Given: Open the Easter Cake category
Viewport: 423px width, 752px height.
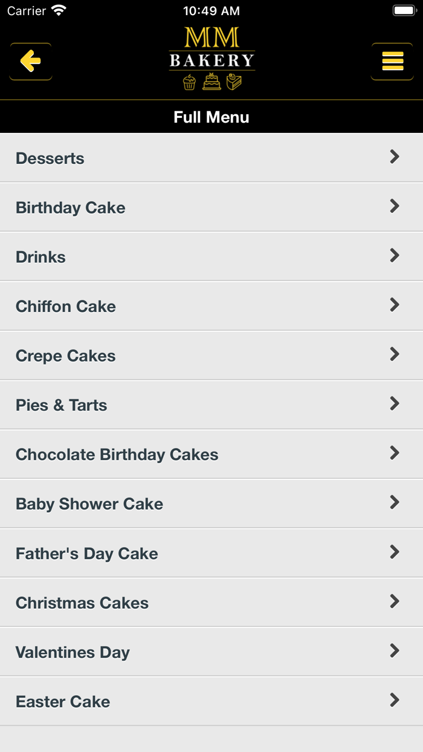Looking at the screenshot, I should [x=63, y=702].
